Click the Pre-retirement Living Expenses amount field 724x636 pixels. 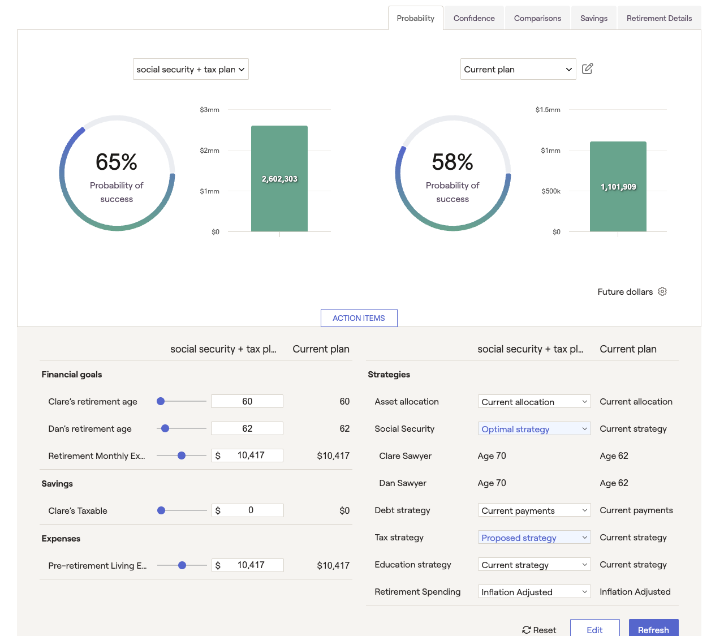pos(247,565)
